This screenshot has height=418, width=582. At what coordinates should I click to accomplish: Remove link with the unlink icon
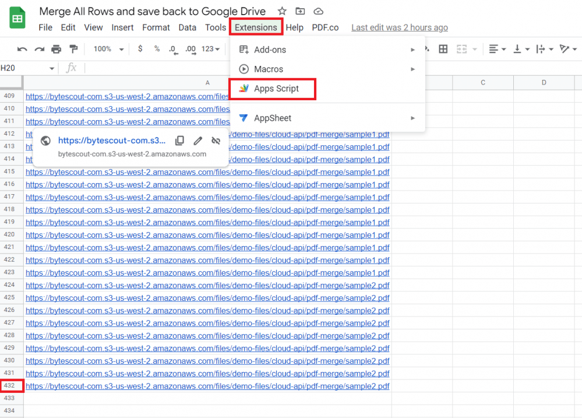click(216, 140)
